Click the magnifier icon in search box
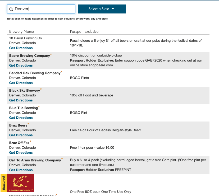Image resolution: width=219 pixels, height=196 pixels. [x=11, y=9]
